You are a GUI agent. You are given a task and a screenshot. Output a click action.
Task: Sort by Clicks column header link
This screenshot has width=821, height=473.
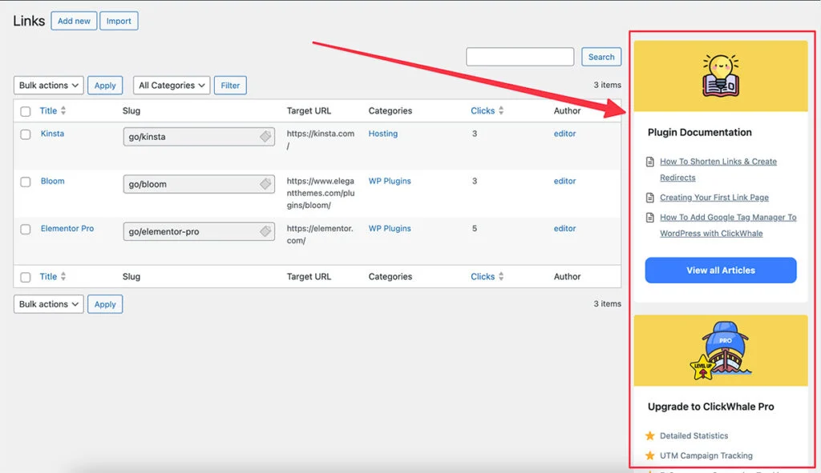[482, 110]
